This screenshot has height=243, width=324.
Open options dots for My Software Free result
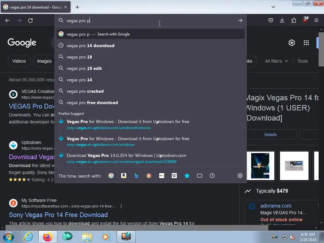click(x=121, y=206)
